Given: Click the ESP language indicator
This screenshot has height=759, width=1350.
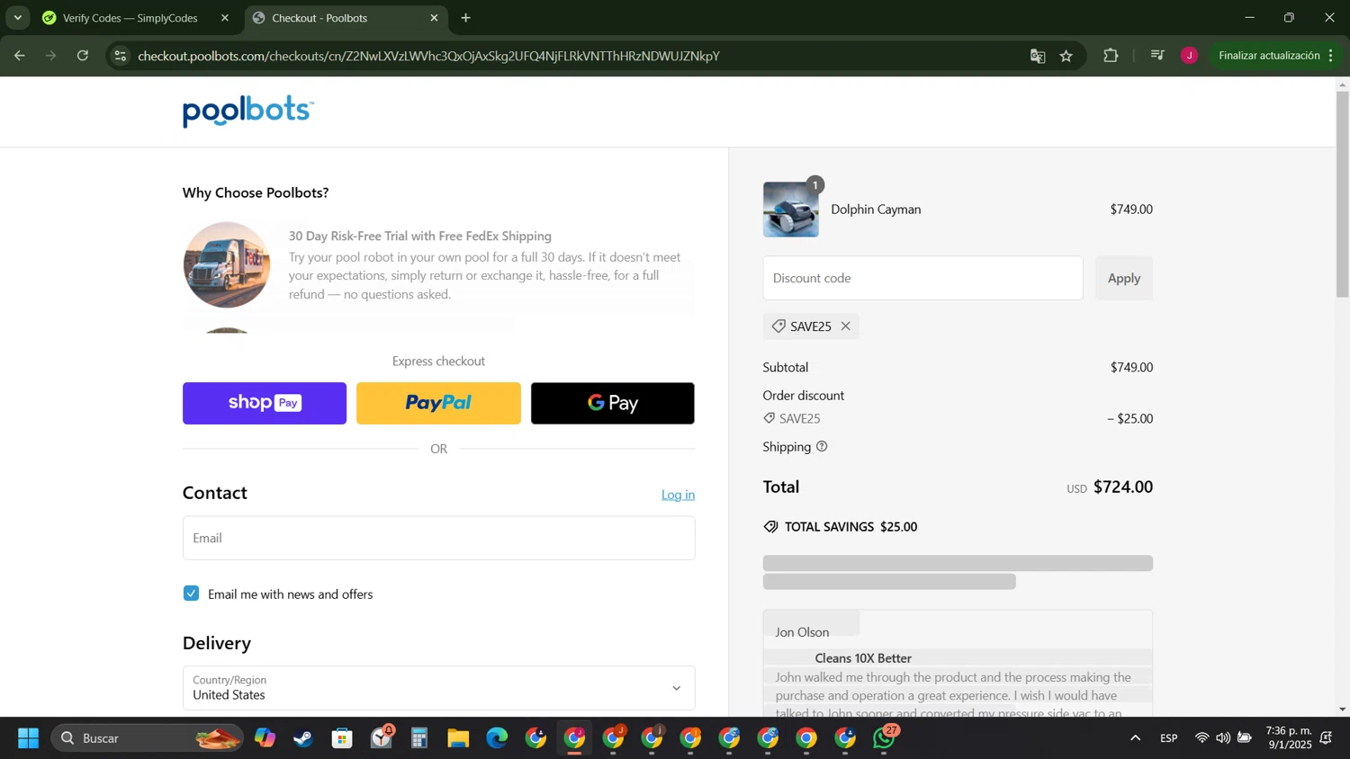Looking at the screenshot, I should (1168, 738).
